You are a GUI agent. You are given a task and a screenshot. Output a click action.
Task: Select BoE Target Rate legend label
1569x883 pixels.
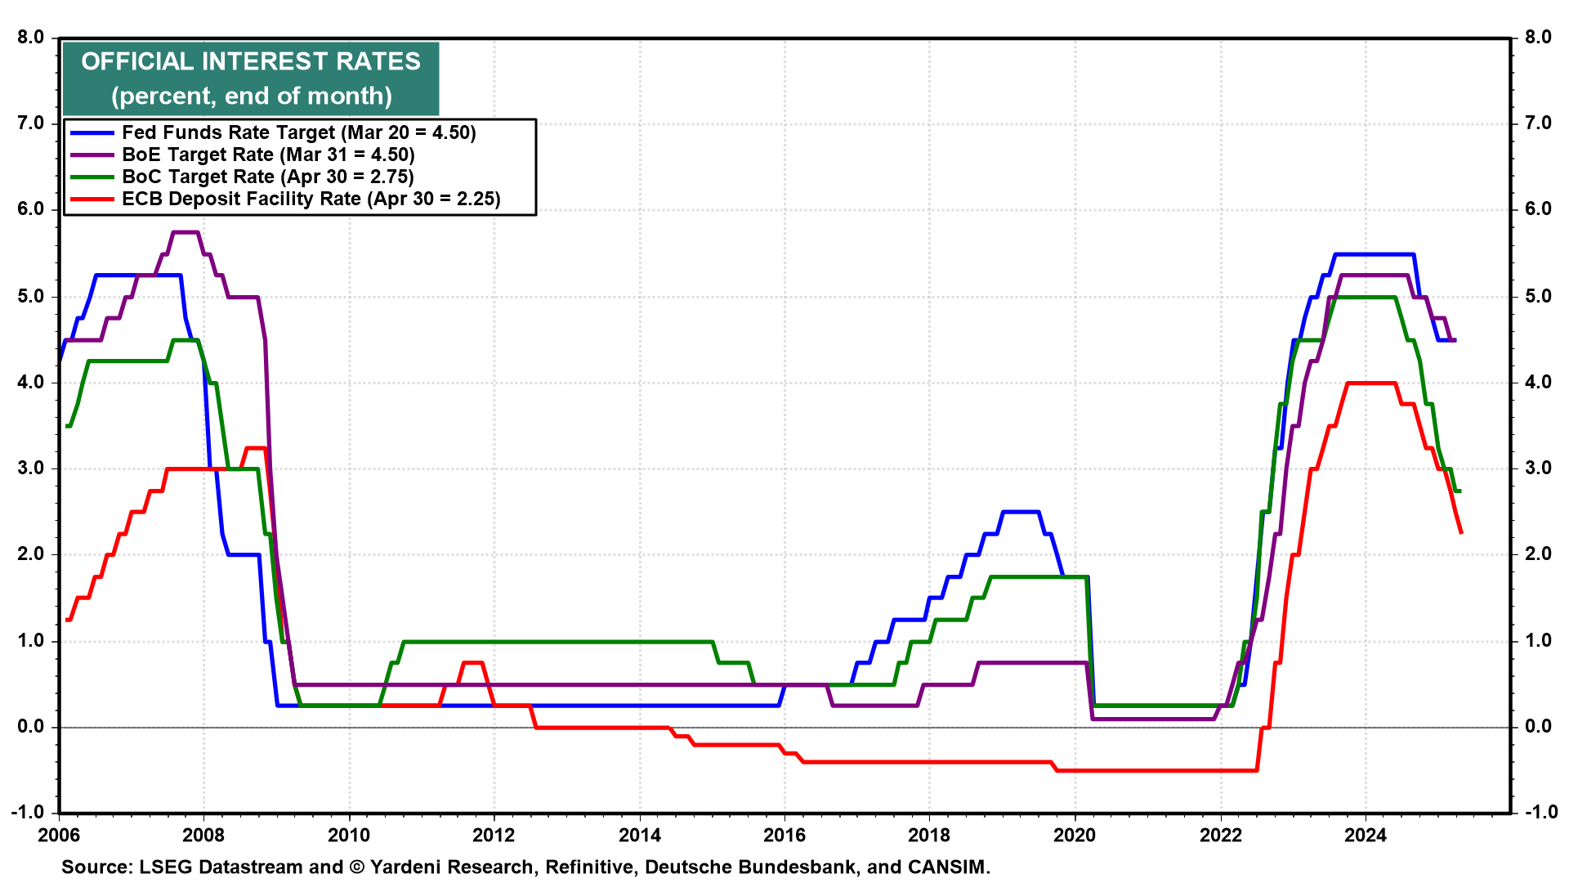tap(268, 155)
